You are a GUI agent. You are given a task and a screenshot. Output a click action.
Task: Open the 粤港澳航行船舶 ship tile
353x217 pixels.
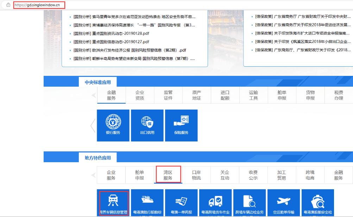tap(147, 203)
